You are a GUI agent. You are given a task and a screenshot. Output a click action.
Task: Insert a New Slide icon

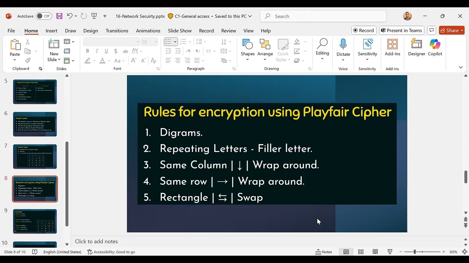point(54,44)
